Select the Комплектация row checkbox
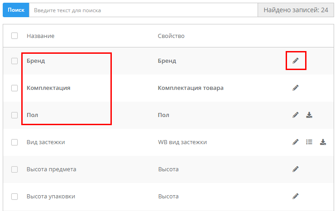The width and height of the screenshot is (335, 211). [x=14, y=88]
